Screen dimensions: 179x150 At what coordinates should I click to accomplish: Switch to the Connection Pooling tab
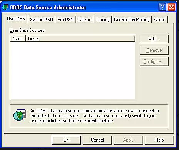point(132,20)
